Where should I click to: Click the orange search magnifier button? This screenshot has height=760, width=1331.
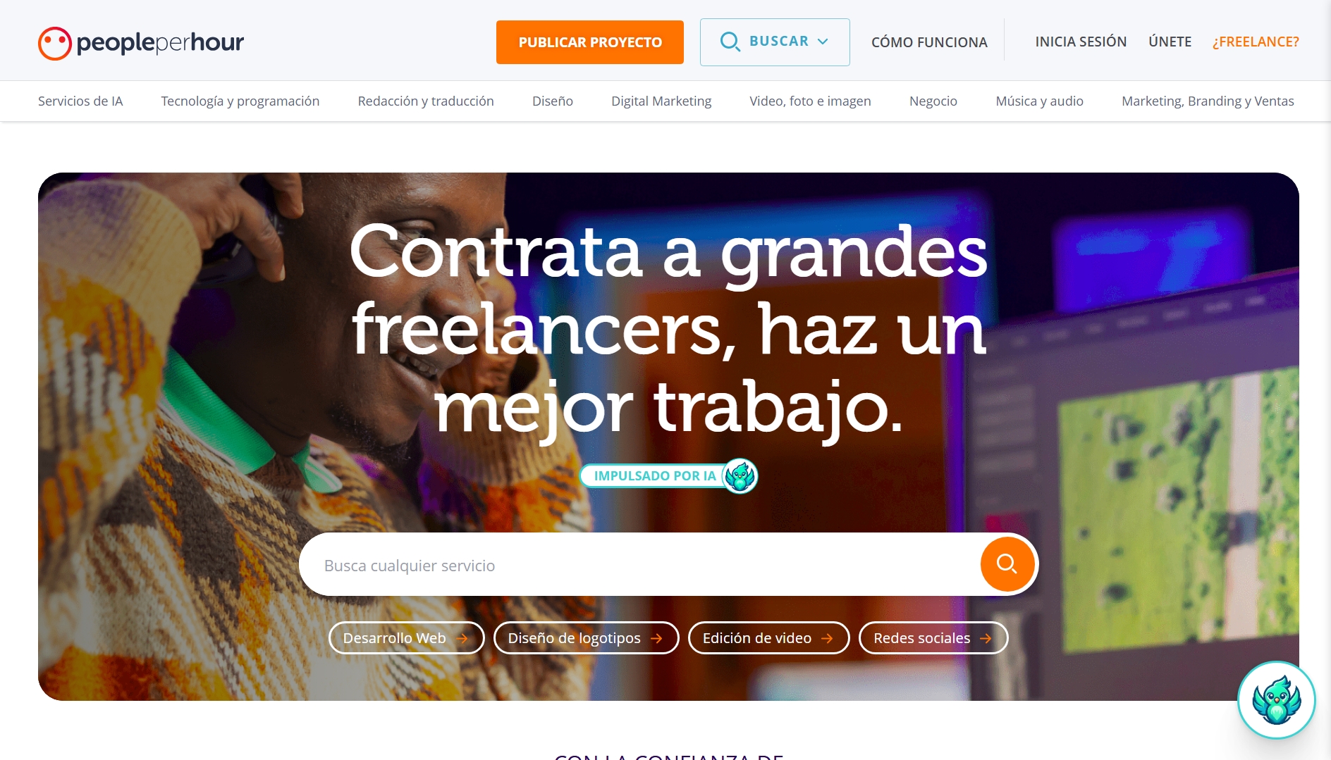[x=1007, y=564]
